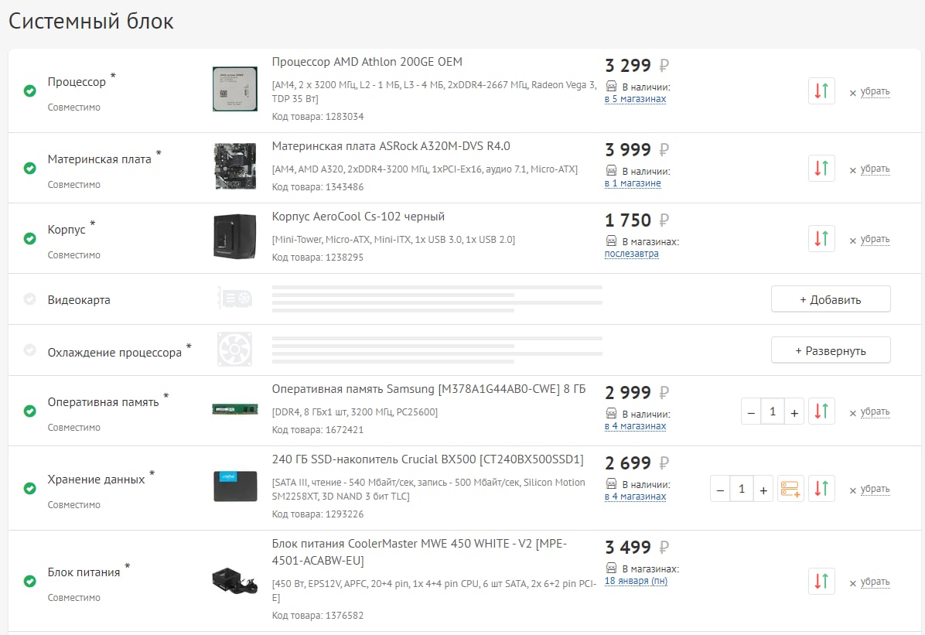Screen dimensions: 925x635
Task: Click the grey check beside Видеокарта
Action: [29, 299]
